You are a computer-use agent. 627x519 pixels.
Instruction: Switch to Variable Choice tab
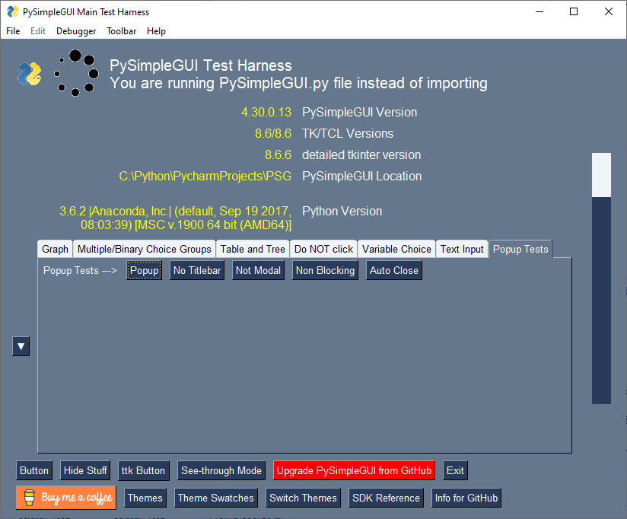(396, 249)
